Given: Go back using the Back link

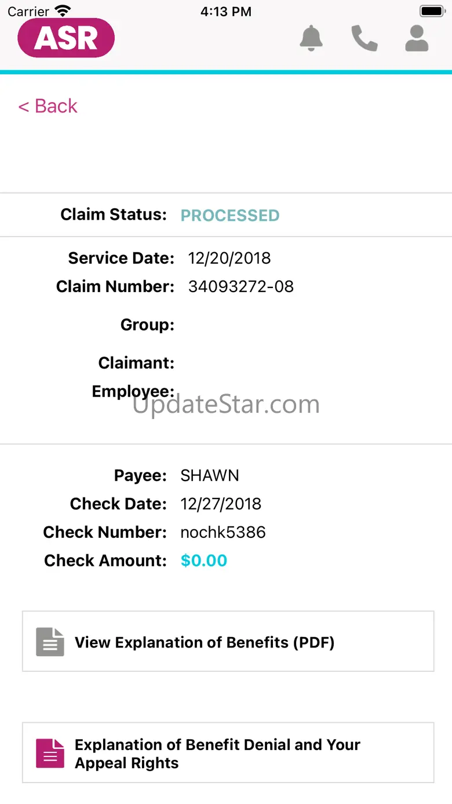Looking at the screenshot, I should [48, 106].
